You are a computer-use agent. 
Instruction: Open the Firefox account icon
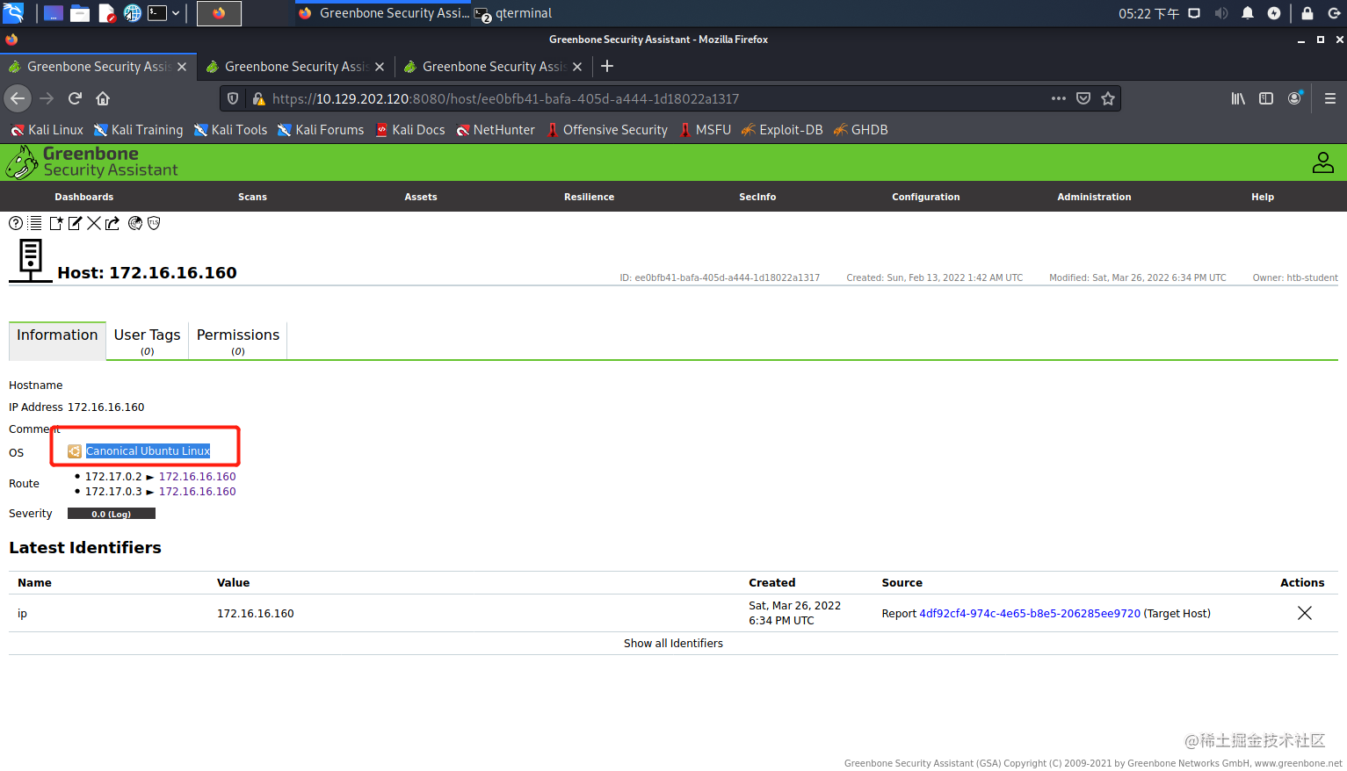click(x=1294, y=98)
